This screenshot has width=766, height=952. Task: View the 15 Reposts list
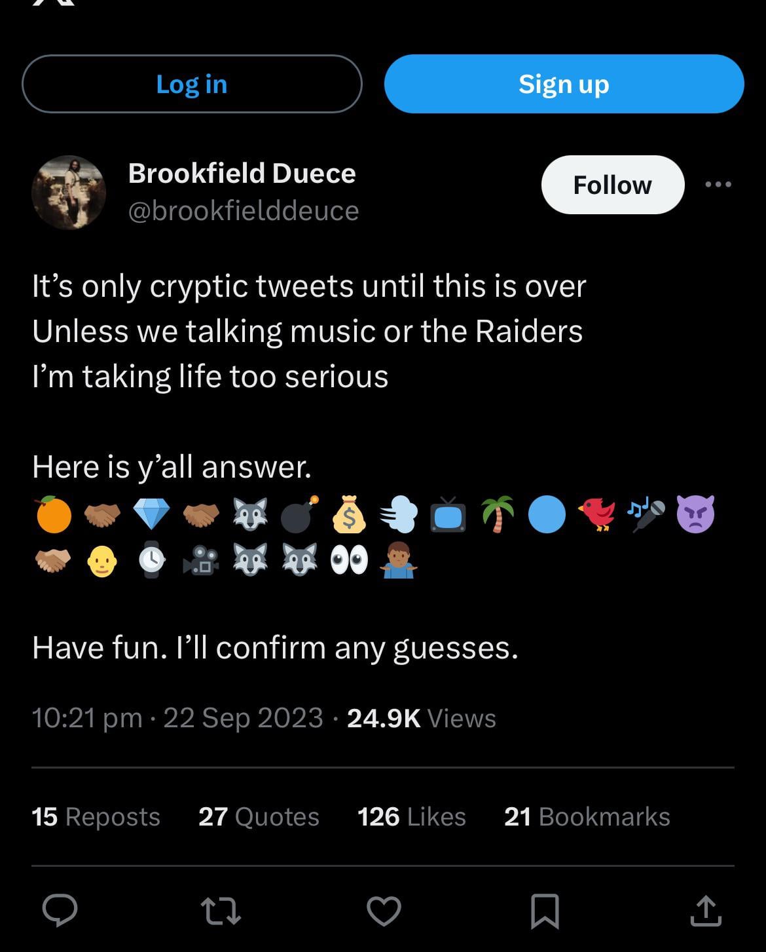tap(96, 817)
